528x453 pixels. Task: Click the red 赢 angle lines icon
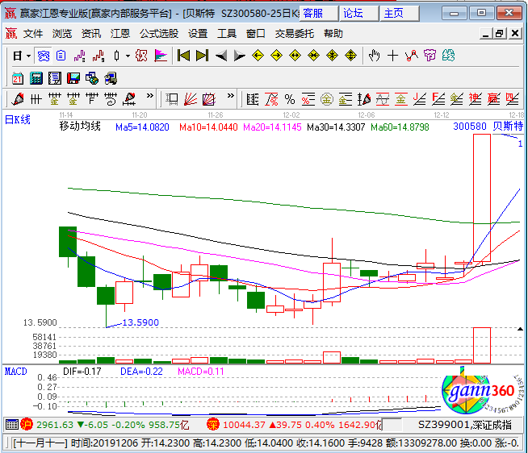point(493,99)
